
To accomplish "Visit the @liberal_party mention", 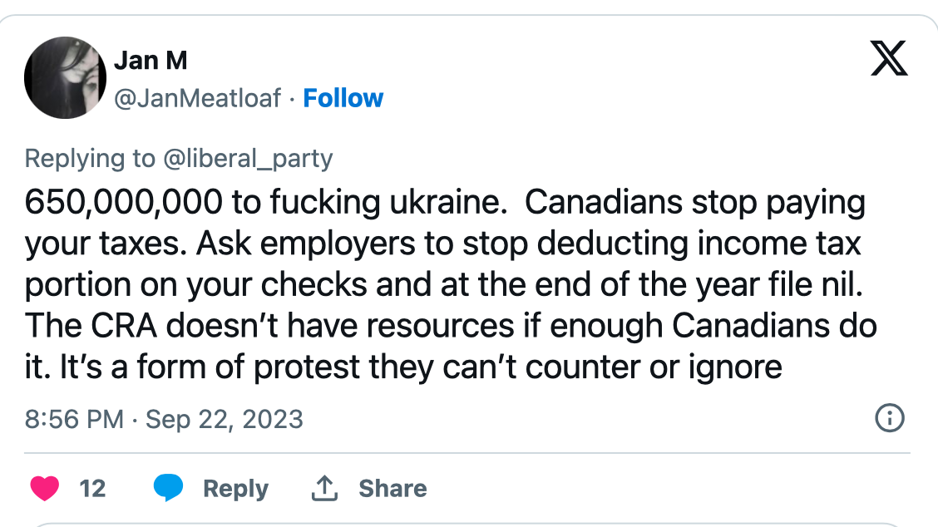I will tap(247, 158).
